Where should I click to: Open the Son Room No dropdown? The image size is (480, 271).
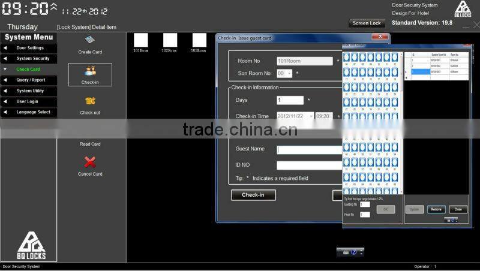tap(289, 74)
